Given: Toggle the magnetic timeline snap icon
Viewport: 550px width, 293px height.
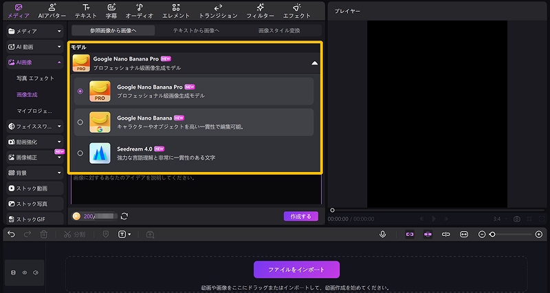Looking at the screenshot, I should point(428,234).
